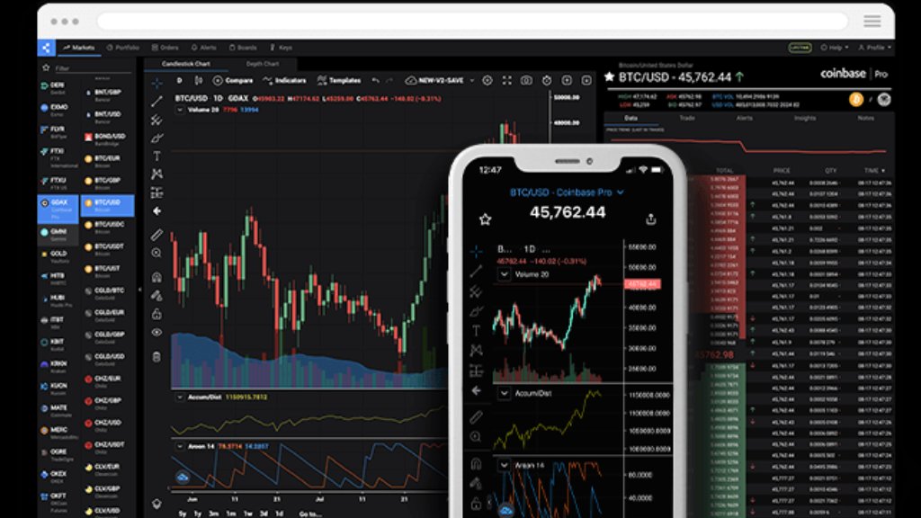Open the candle chart style selector
Viewport: 921px width, 518px height.
coord(199,80)
